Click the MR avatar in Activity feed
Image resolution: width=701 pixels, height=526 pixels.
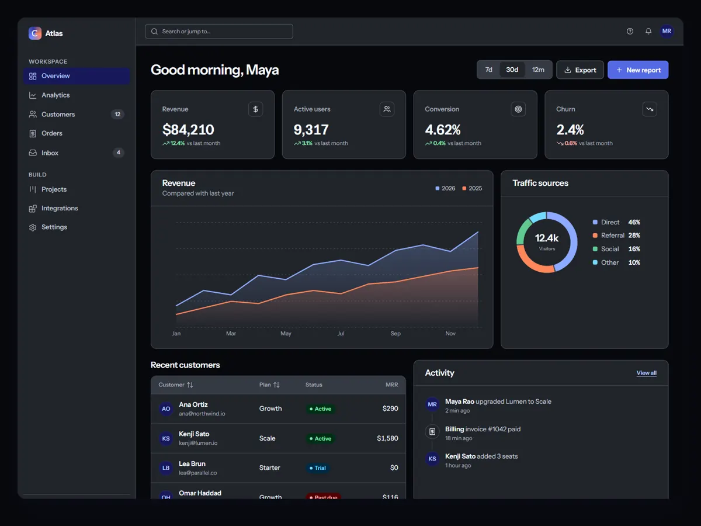(x=432, y=404)
